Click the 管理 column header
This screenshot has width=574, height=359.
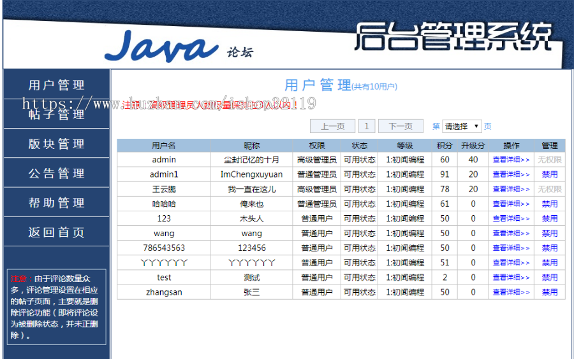pyautogui.click(x=550, y=145)
